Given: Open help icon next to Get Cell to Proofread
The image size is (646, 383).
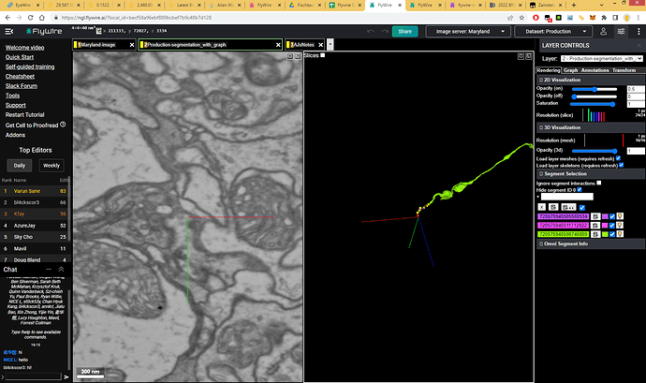Looking at the screenshot, I should click(x=63, y=125).
